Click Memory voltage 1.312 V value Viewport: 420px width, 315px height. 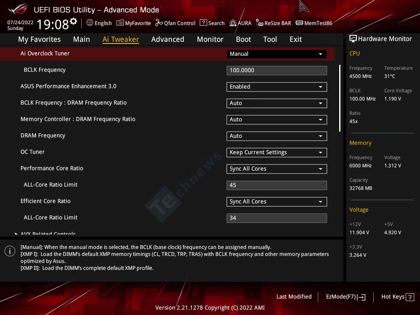tap(393, 166)
